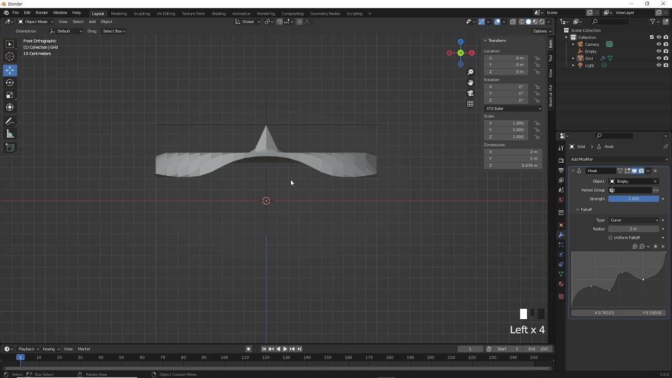Activate the Rotate tool
Screen dimensions: 672x378
[x=10, y=82]
